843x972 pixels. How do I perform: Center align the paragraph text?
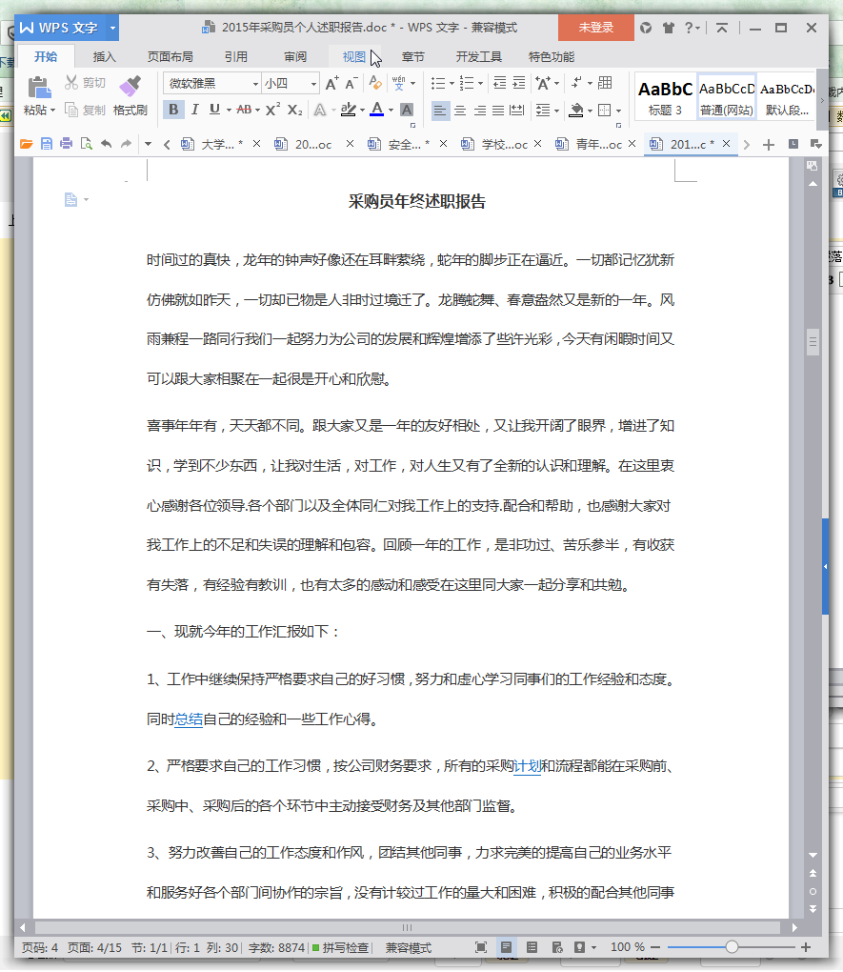click(x=460, y=111)
